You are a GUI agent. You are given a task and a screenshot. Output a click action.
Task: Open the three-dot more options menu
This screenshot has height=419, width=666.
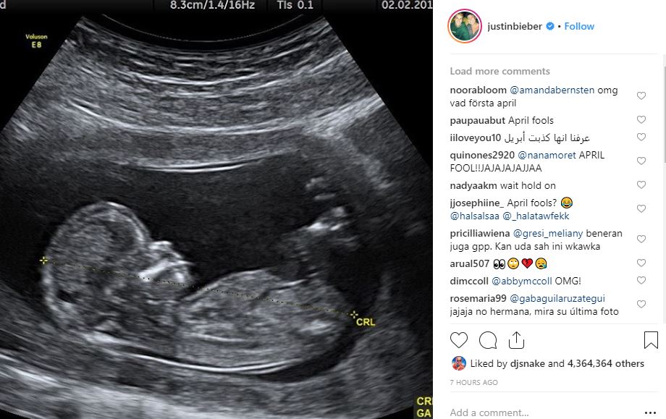pyautogui.click(x=650, y=412)
